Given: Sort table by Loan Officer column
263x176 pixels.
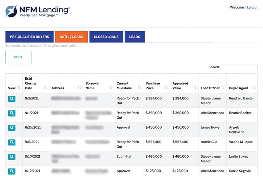Looking at the screenshot, I should tap(223, 88).
